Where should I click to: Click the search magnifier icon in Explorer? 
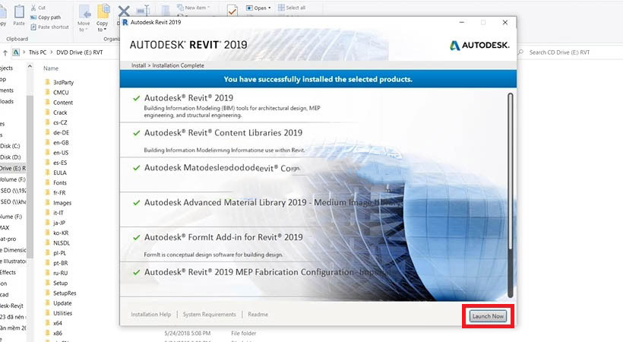tap(520, 52)
